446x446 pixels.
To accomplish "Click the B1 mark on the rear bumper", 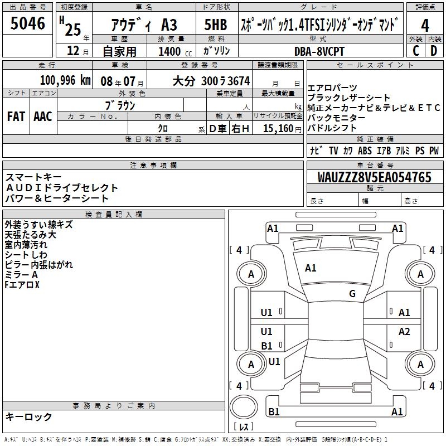I will [274, 412].
